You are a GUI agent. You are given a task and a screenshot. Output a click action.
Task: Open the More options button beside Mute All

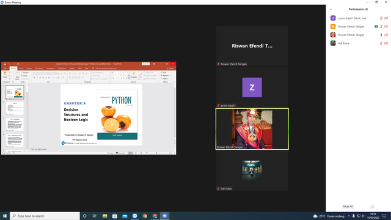pos(372,207)
